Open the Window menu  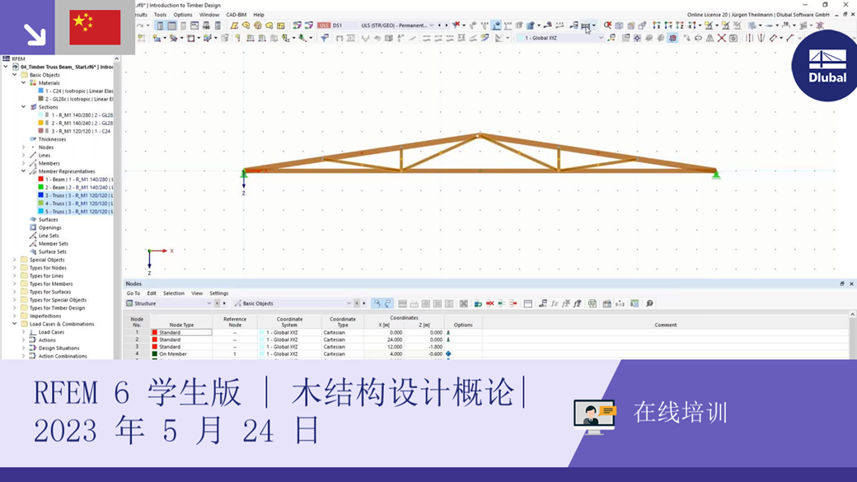(x=208, y=15)
